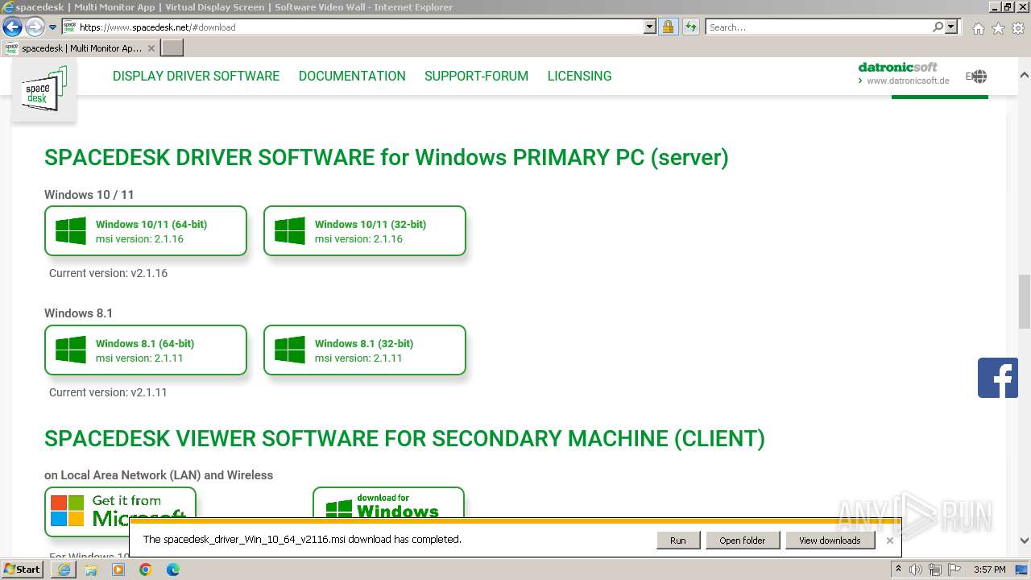Open File Explorer taskbar icon
1031x580 pixels.
91,570
